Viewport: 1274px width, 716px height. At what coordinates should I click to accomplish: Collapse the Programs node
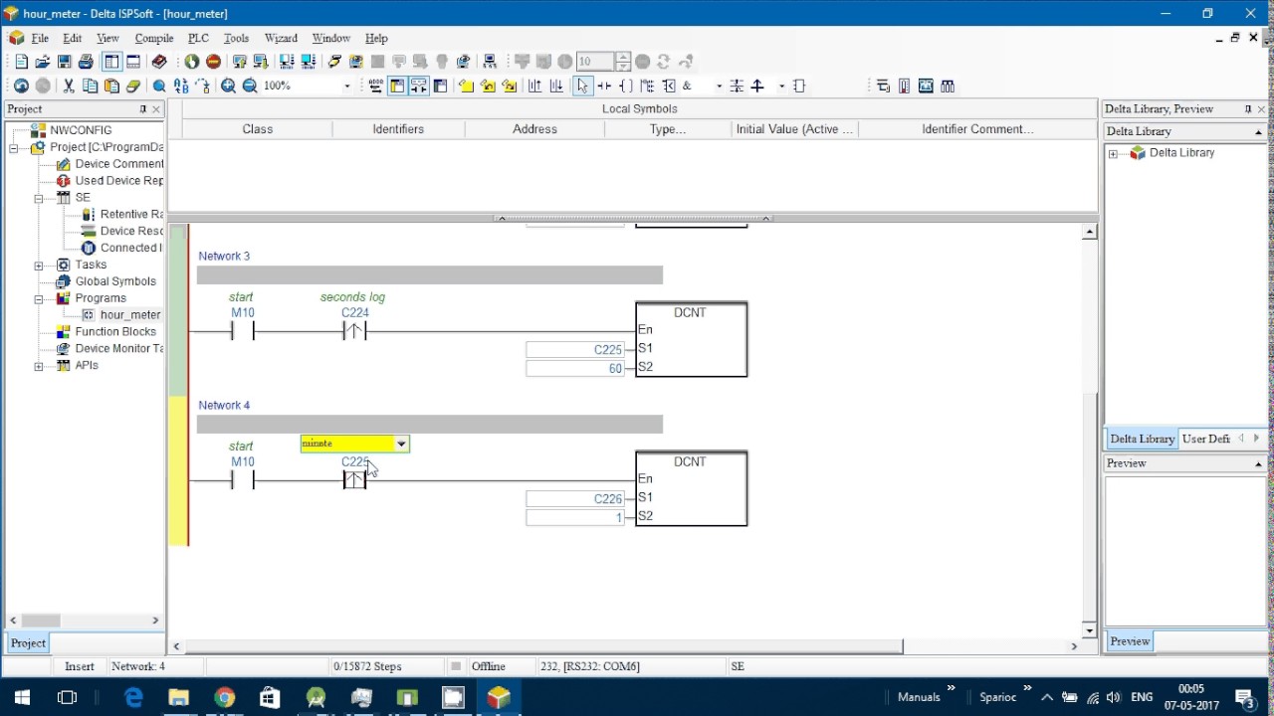click(x=39, y=298)
